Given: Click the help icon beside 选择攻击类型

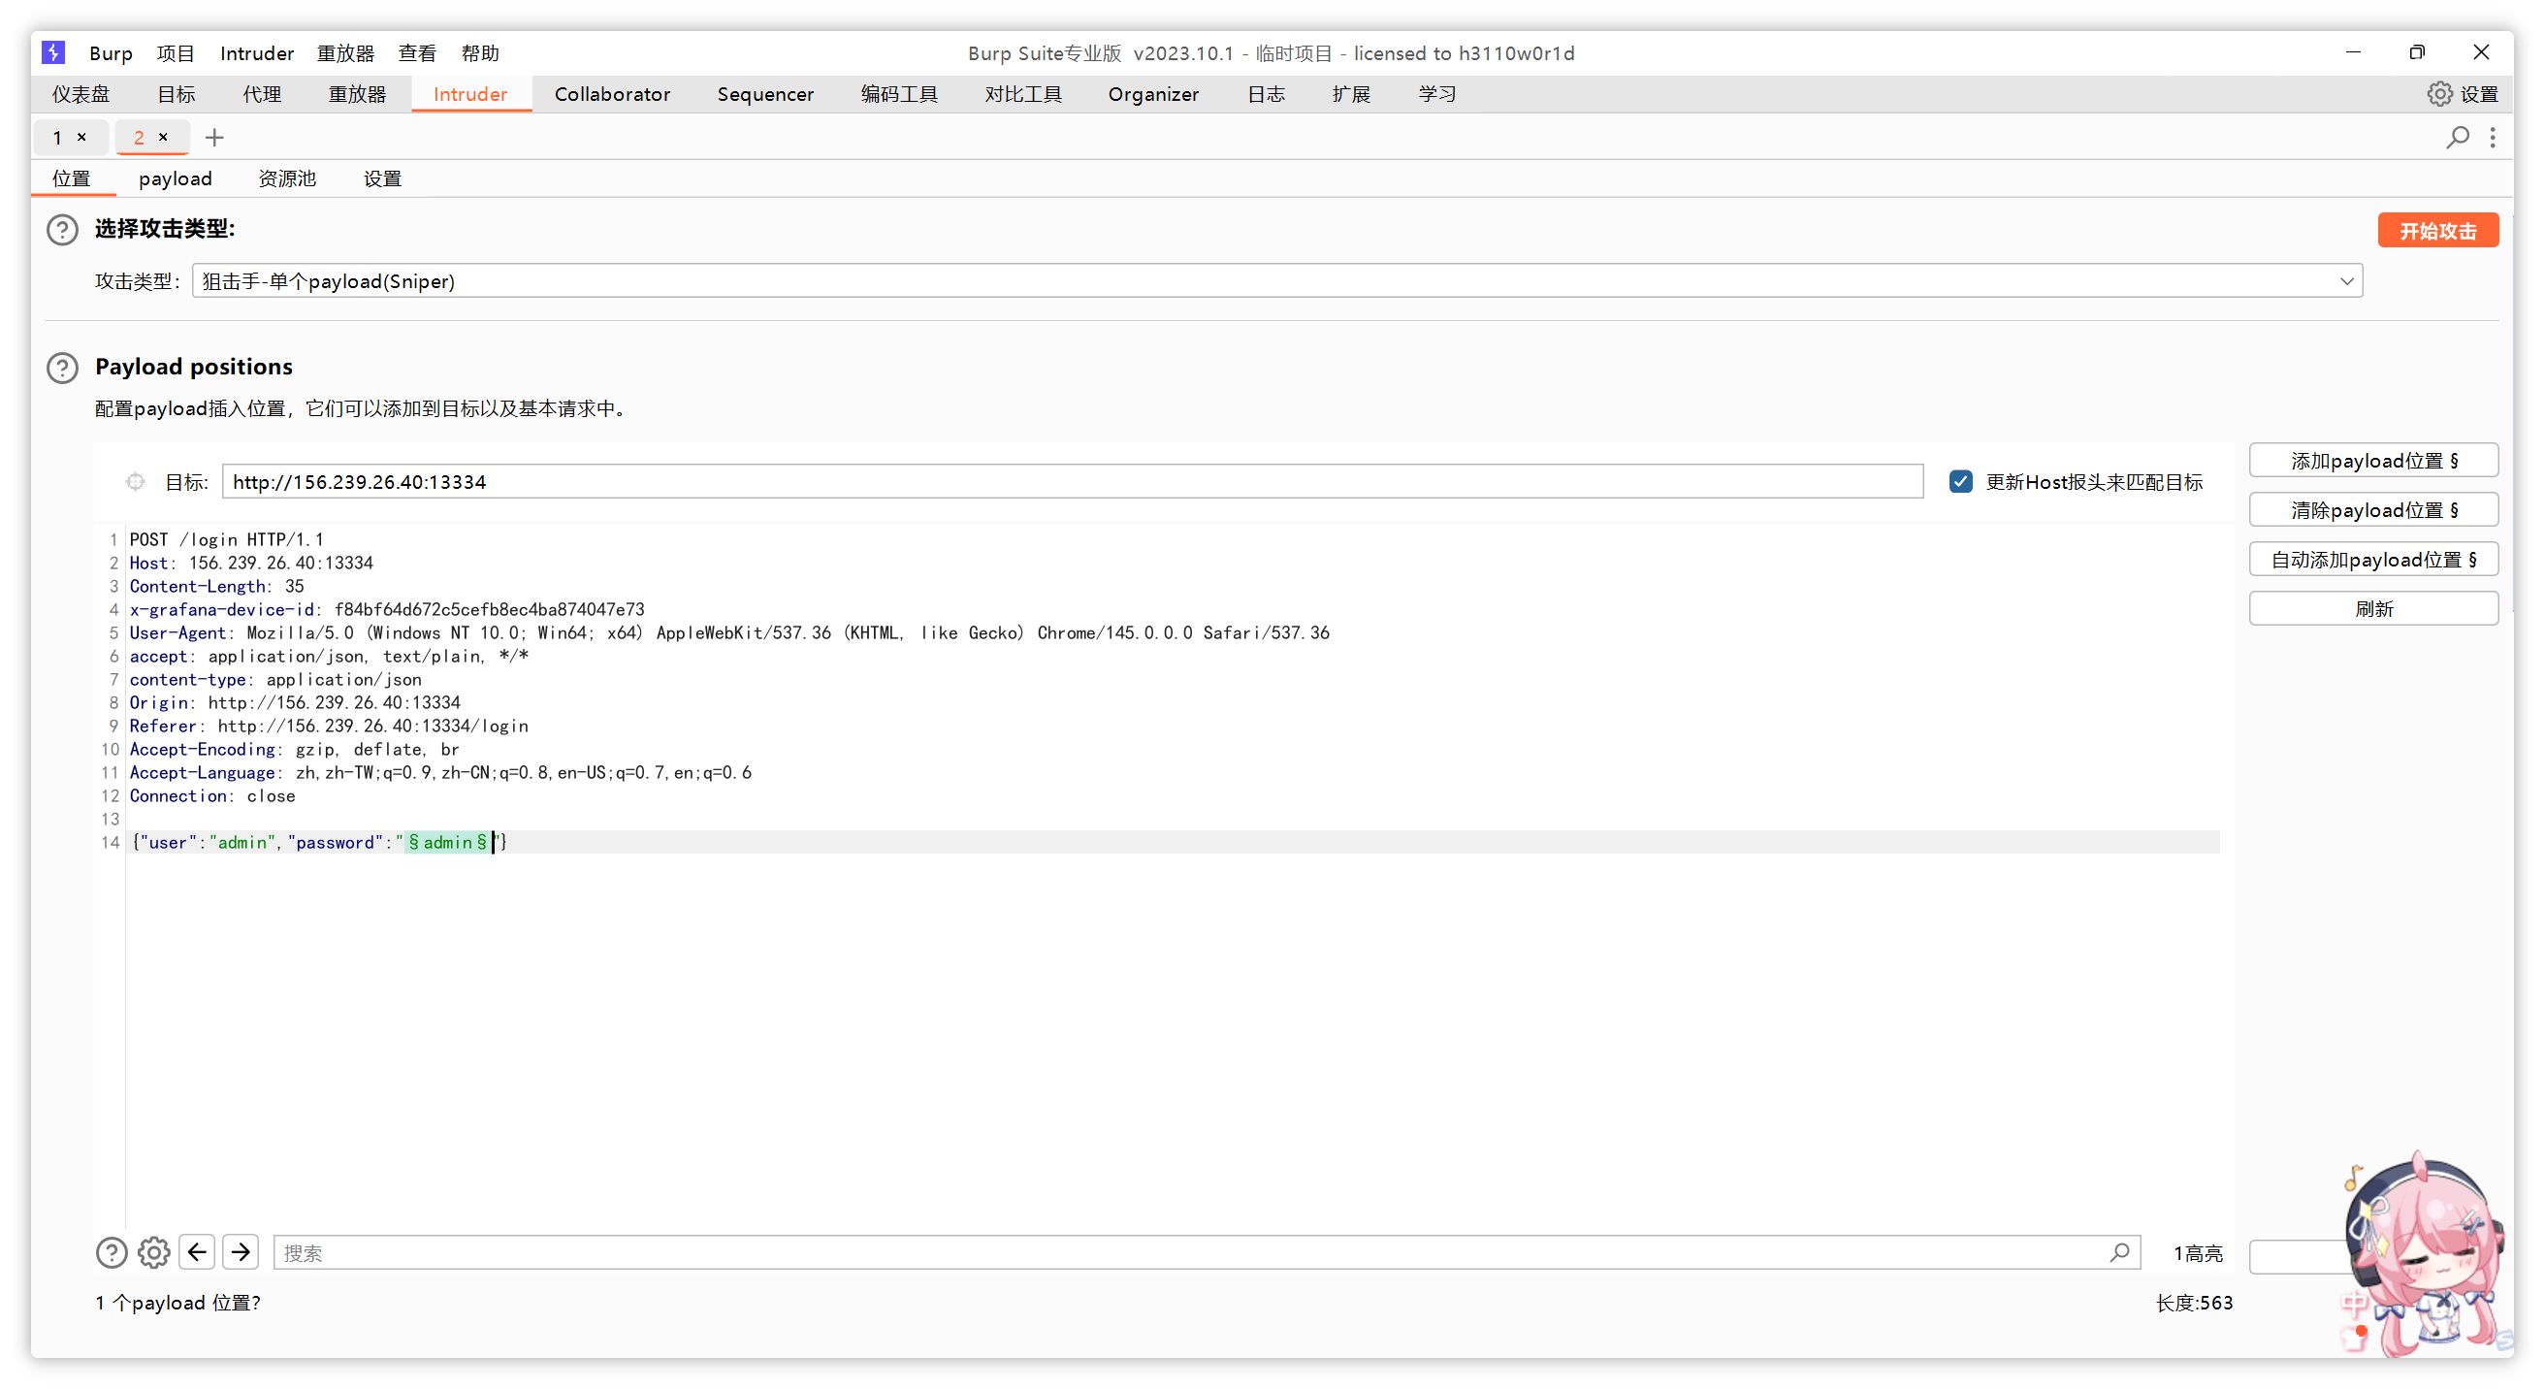Looking at the screenshot, I should (62, 229).
